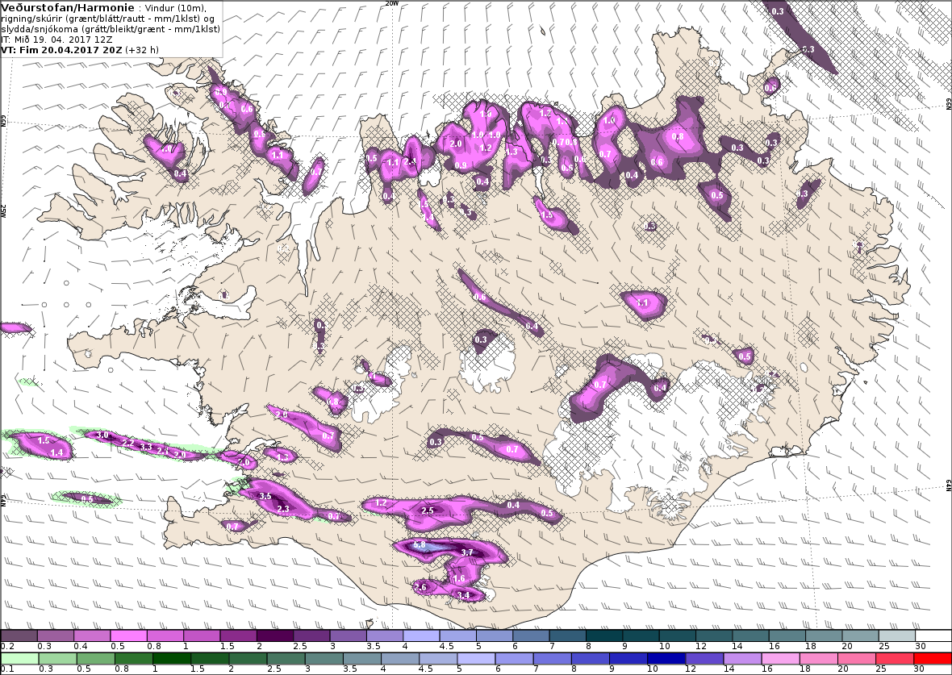Click the '1.6' value label on the map
952x675 pixels.
click(x=459, y=578)
